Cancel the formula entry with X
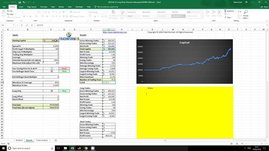This screenshot has width=269, height=151. [x=22, y=25]
